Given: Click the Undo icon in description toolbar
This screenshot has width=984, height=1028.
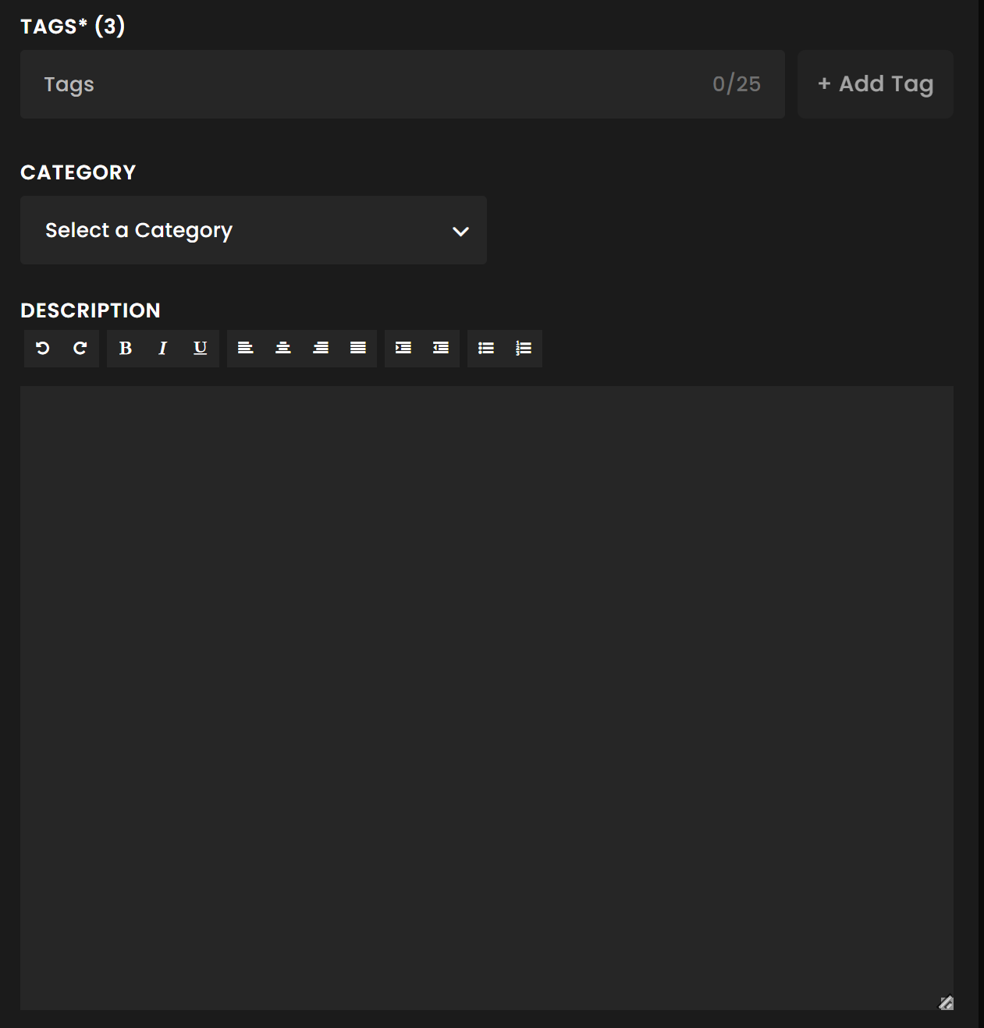Looking at the screenshot, I should (43, 348).
